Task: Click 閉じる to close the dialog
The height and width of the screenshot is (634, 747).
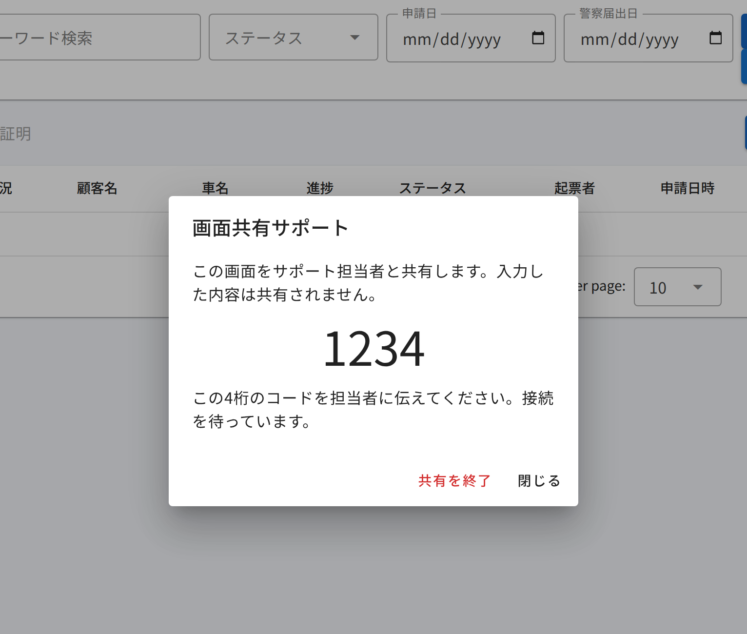Action: coord(539,481)
